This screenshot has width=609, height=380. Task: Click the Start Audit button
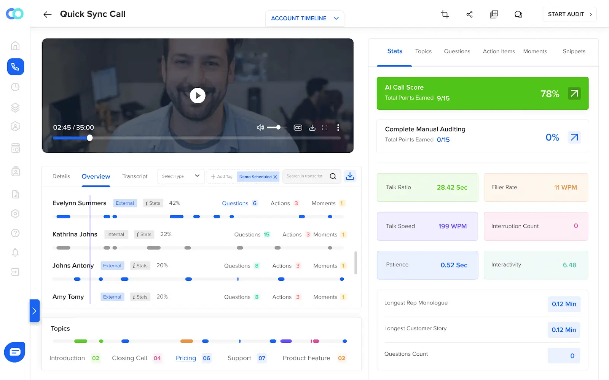[569, 14]
